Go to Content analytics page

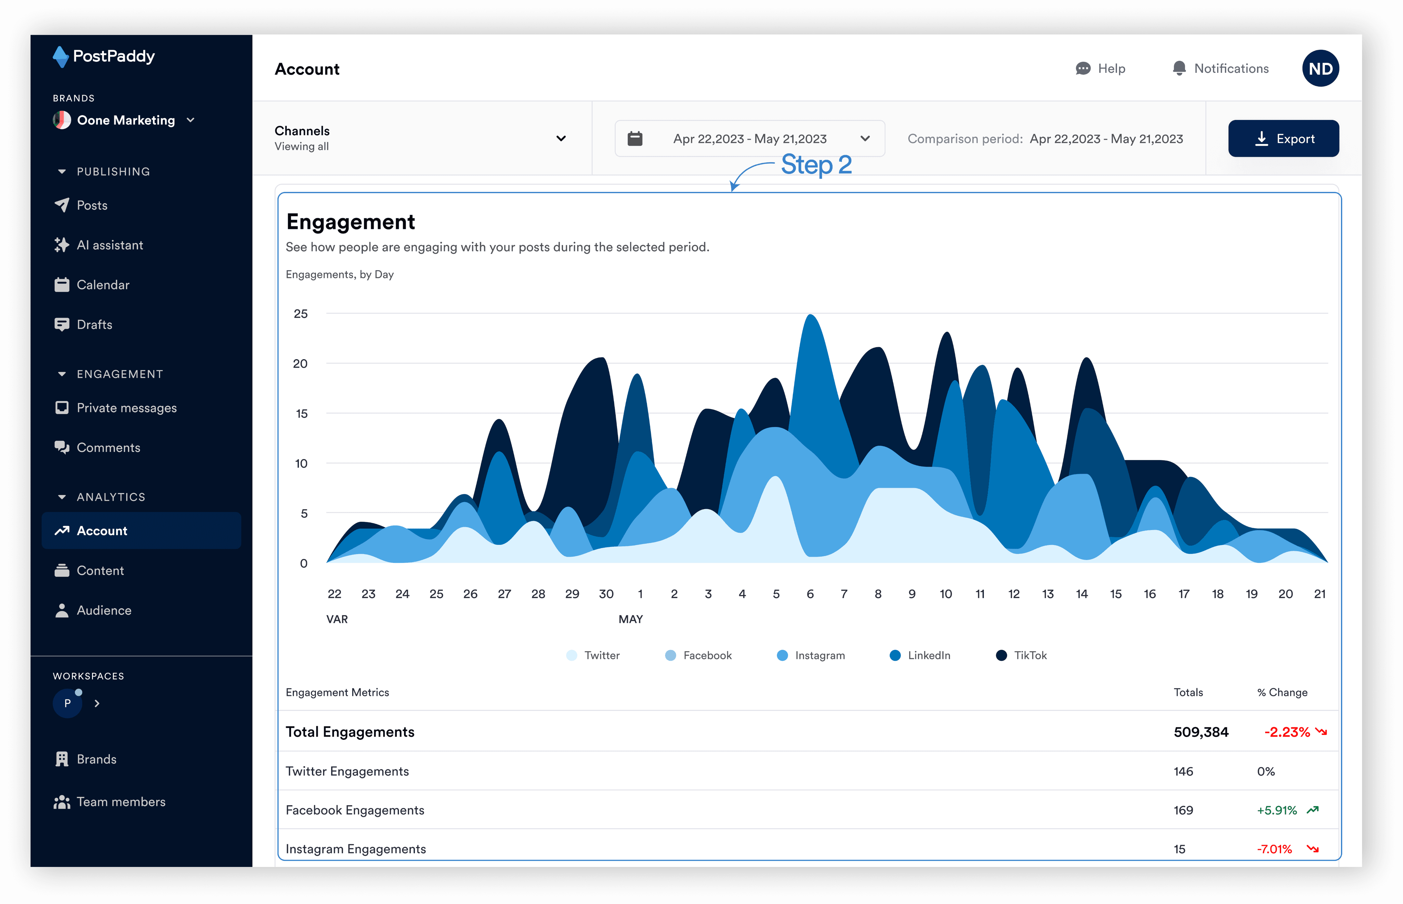pyautogui.click(x=100, y=571)
